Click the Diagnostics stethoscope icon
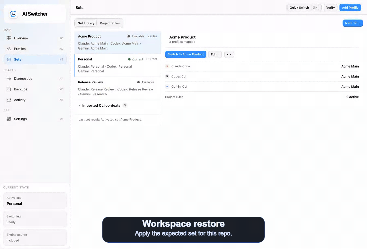This screenshot has width=367, height=249. (9, 79)
